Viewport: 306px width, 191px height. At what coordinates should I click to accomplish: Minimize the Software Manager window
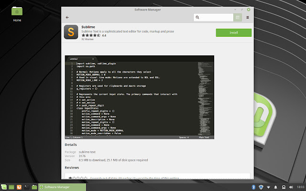coord(235,10)
